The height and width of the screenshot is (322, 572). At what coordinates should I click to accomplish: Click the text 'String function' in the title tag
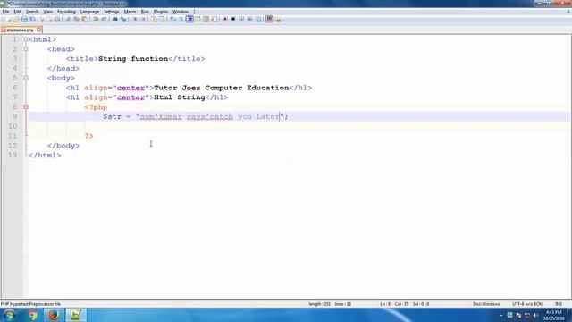pyautogui.click(x=133, y=58)
